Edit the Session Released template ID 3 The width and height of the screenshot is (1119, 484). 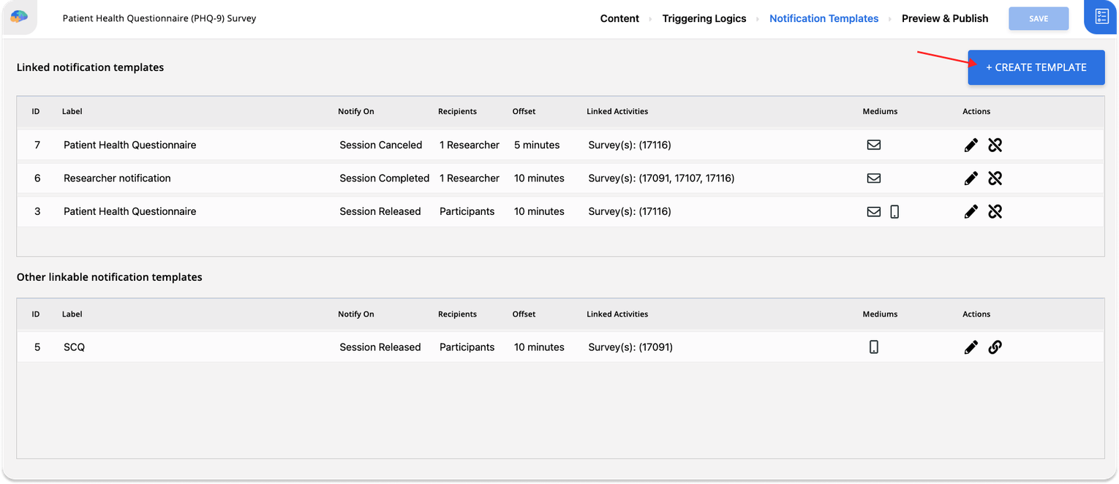[971, 211]
